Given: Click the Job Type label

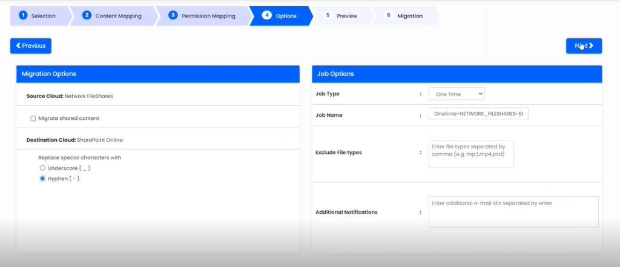Looking at the screenshot, I should pyautogui.click(x=328, y=94).
